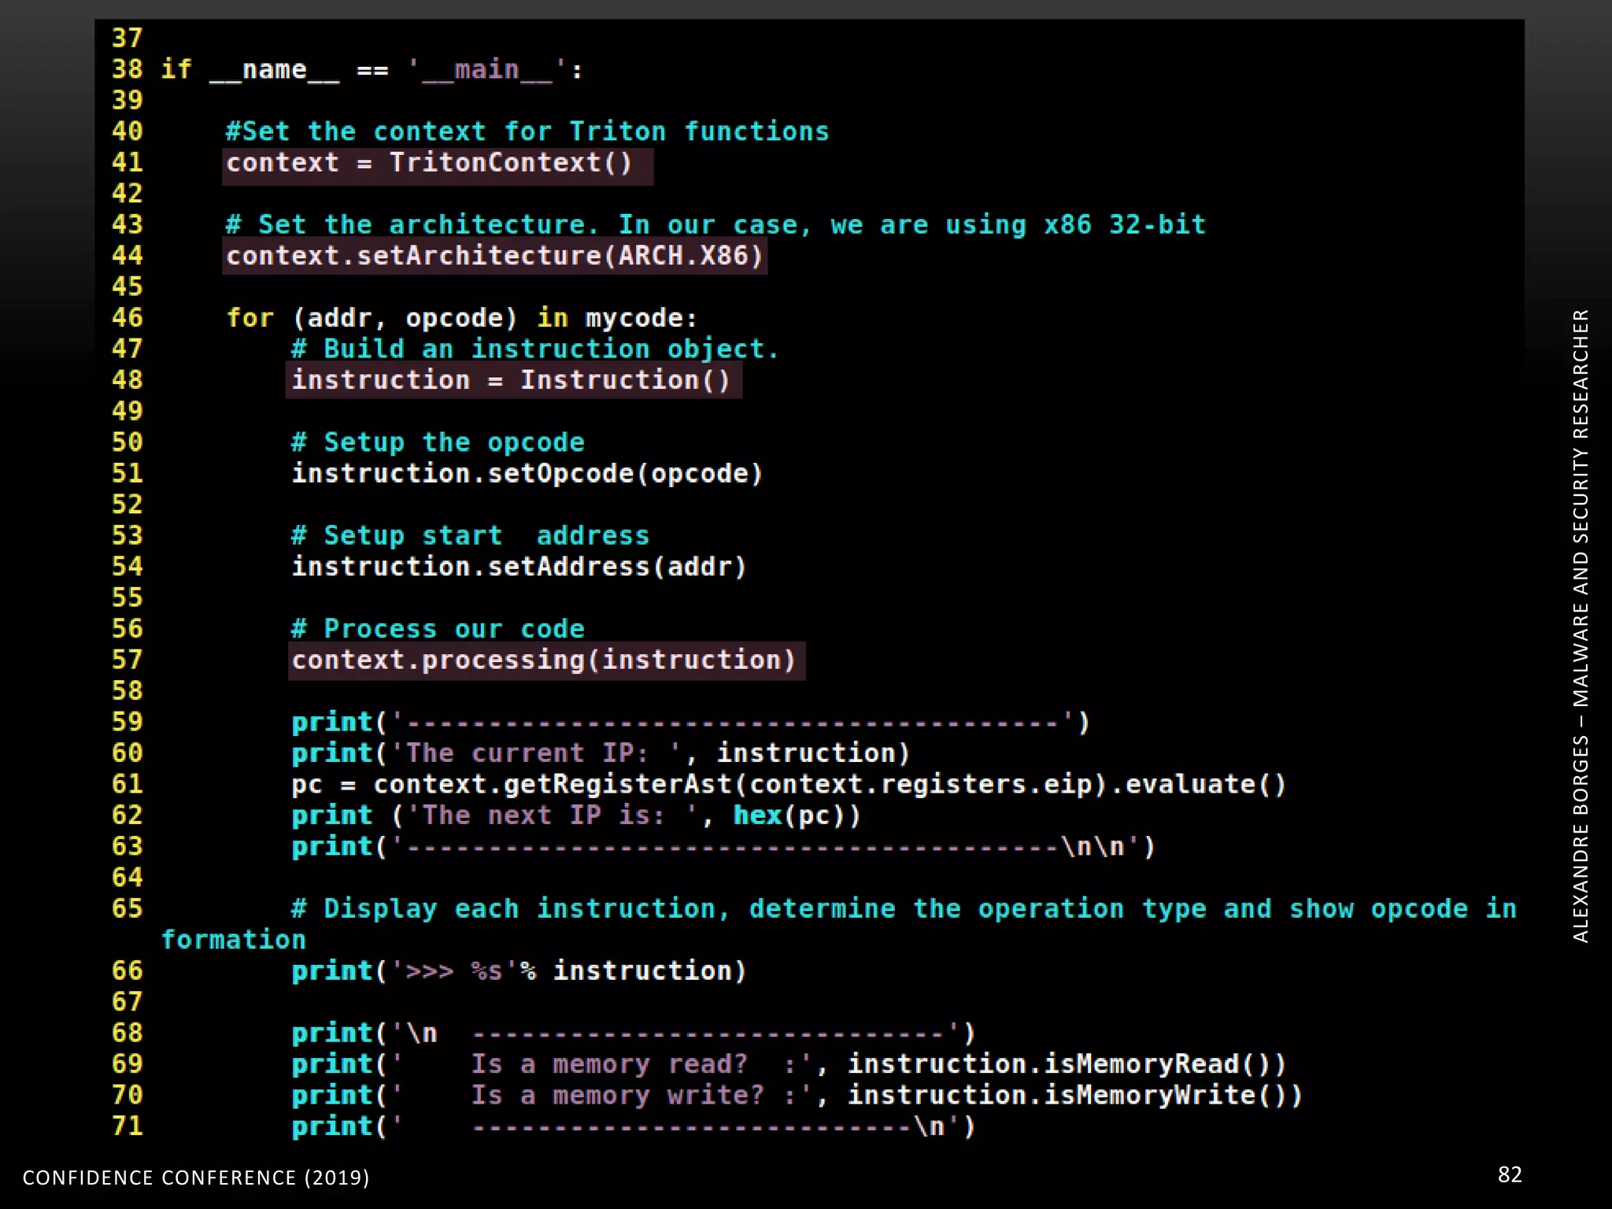Image resolution: width=1612 pixels, height=1209 pixels.
Task: Click slide page number 82
Action: pos(1510,1175)
